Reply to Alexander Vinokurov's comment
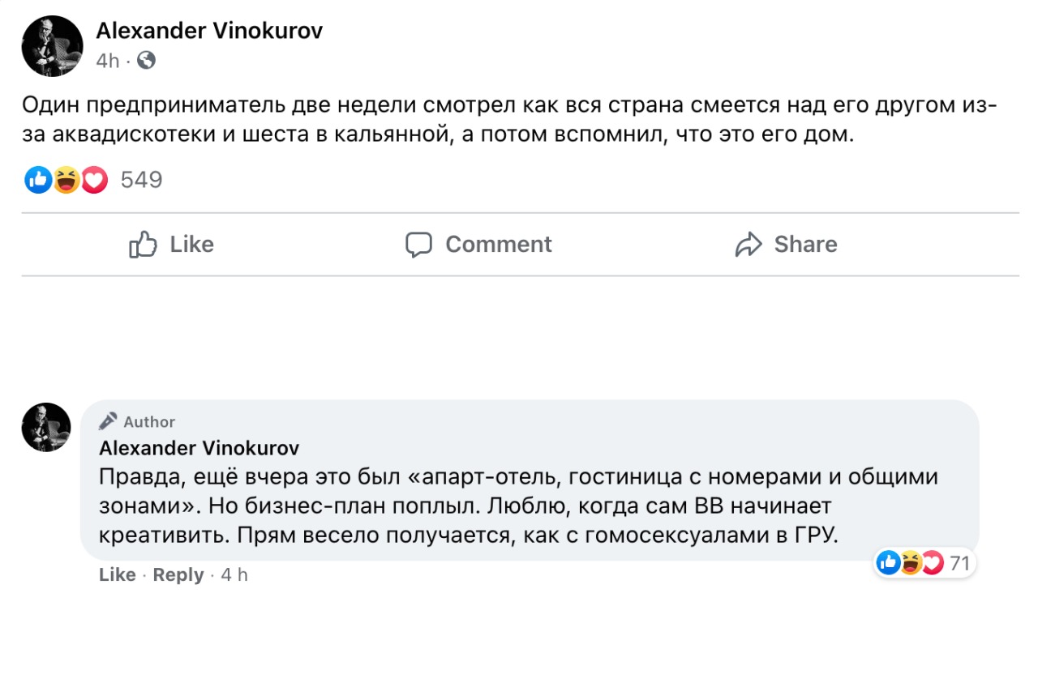1038x687 pixels. (178, 575)
